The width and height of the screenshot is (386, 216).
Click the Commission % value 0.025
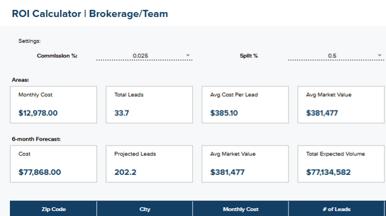(x=140, y=56)
